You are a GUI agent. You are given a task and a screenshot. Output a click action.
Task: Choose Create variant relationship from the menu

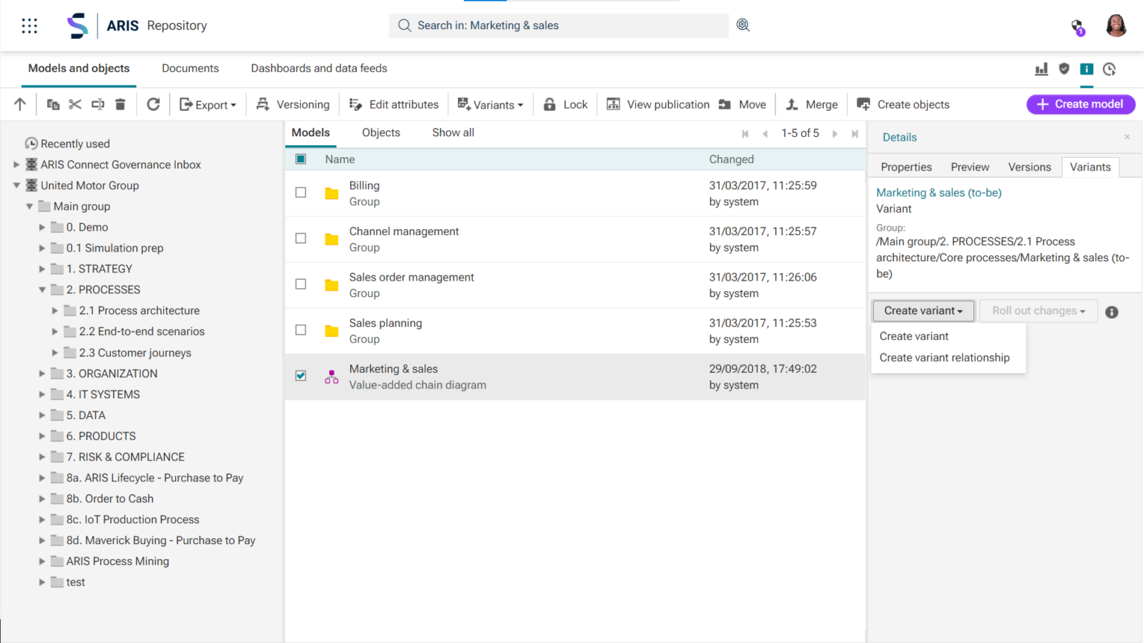pos(944,357)
